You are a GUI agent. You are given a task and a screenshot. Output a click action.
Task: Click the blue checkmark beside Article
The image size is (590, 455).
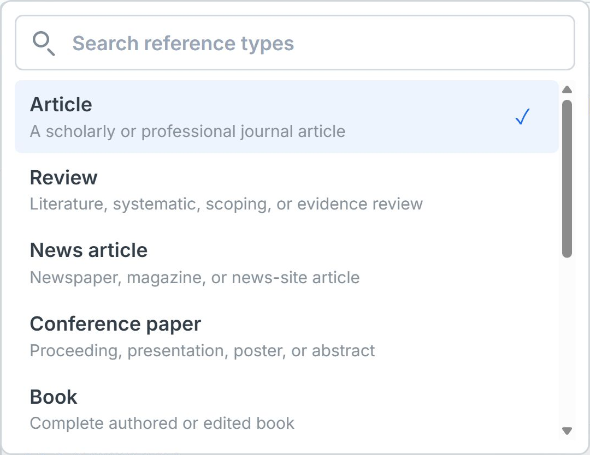click(x=522, y=116)
